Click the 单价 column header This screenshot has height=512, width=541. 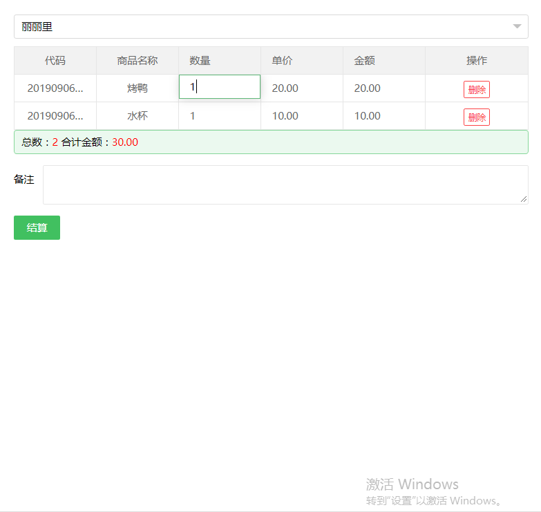point(282,61)
